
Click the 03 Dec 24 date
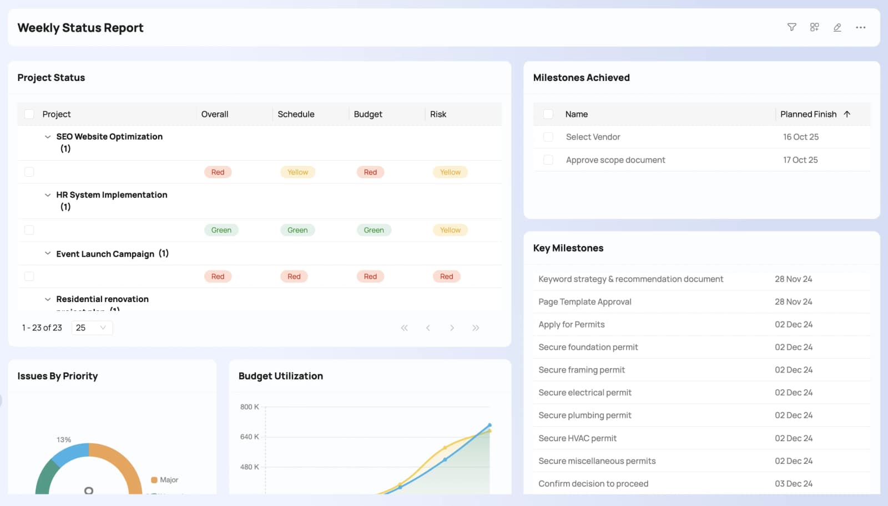point(794,484)
